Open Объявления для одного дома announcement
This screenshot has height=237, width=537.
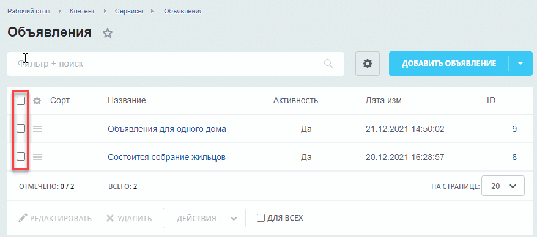[x=167, y=129]
